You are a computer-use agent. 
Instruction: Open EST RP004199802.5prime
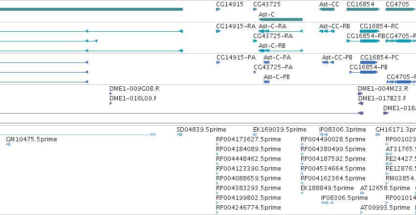point(217,203)
